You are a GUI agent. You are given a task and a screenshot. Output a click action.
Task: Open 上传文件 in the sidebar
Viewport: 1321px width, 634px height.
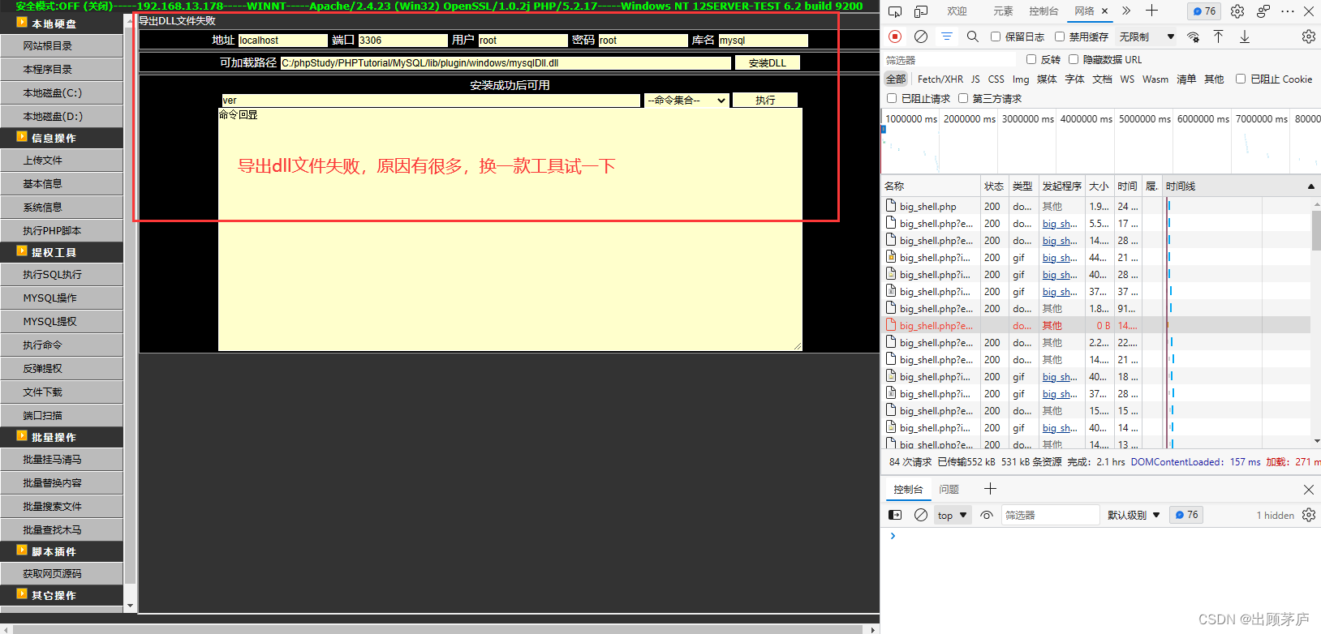point(62,160)
